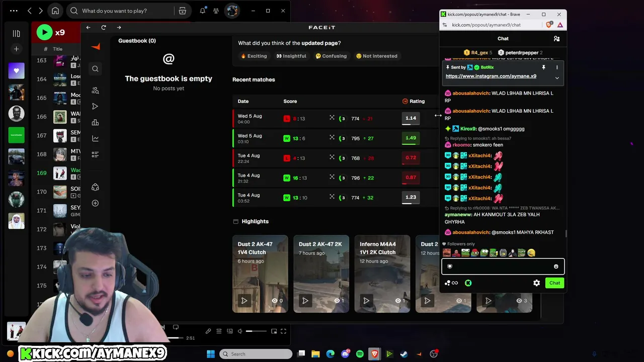Play the Dust 2 AK-47 2K highlight
Viewport: 644px width, 362px height.
point(305,301)
